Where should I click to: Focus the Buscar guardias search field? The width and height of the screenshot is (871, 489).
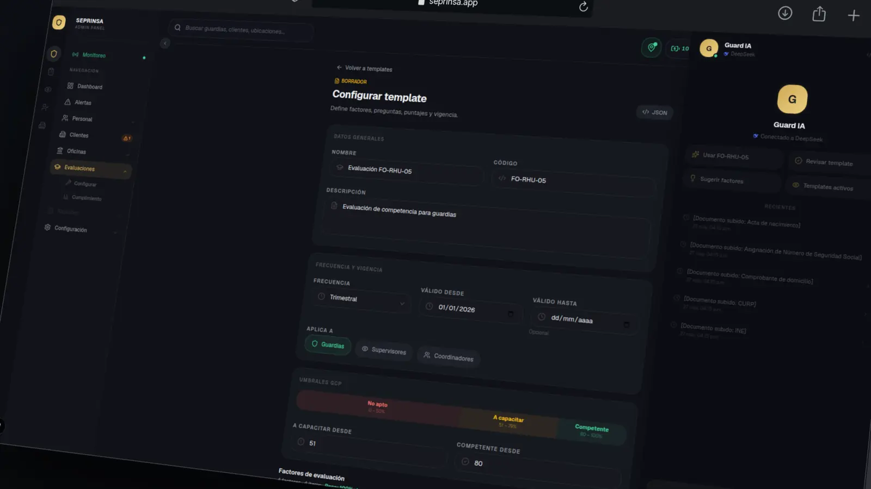[241, 29]
